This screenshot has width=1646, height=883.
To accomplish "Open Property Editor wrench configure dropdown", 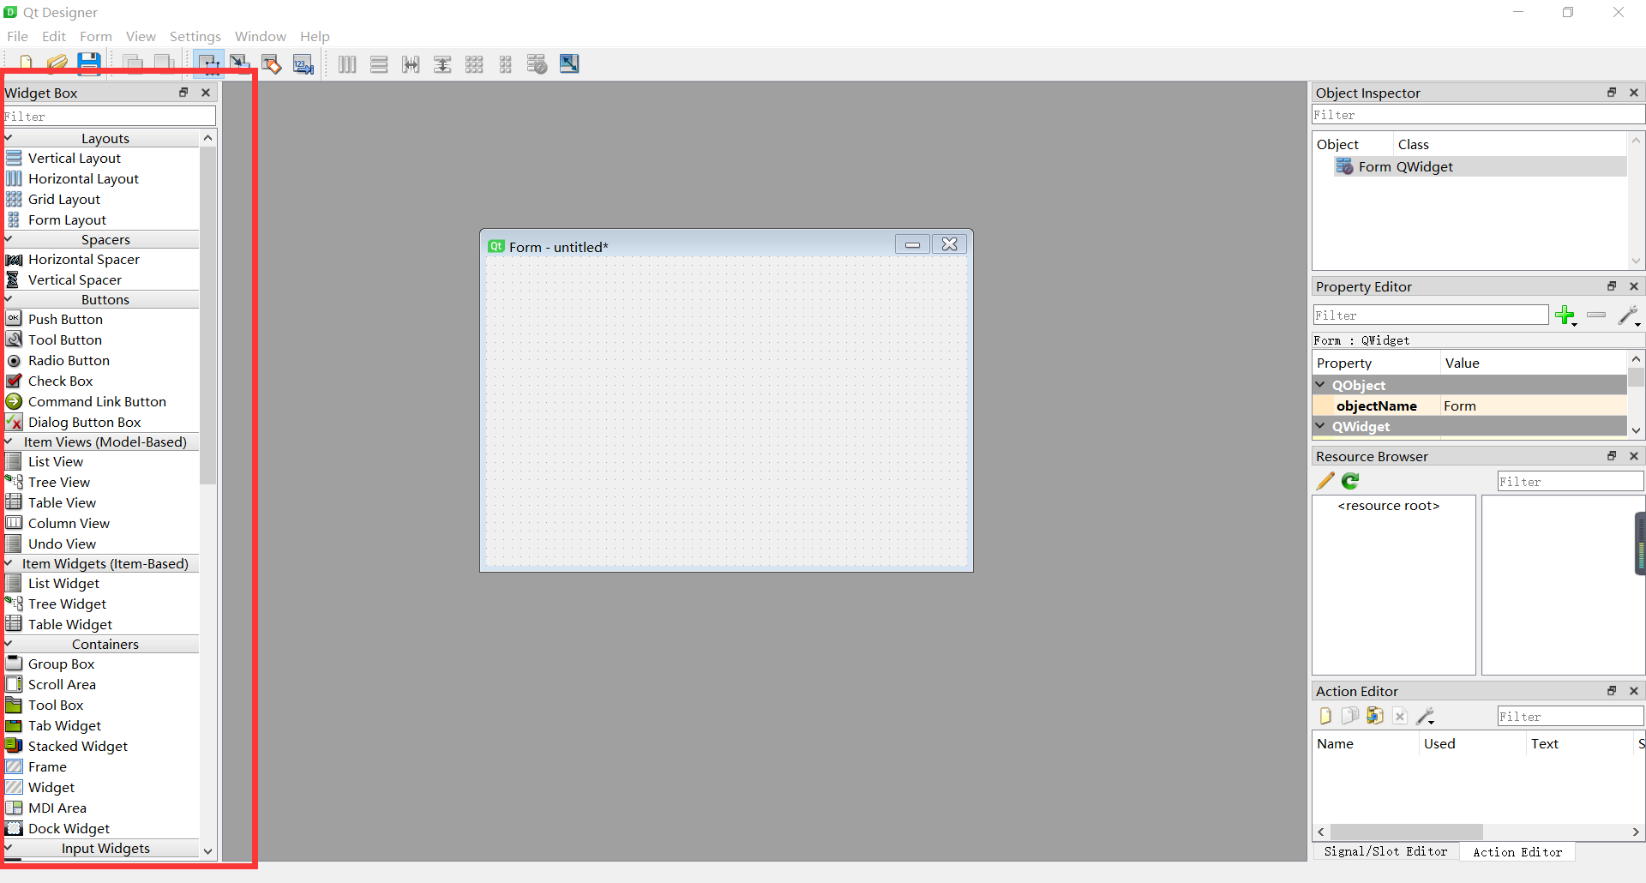I will 1630,315.
